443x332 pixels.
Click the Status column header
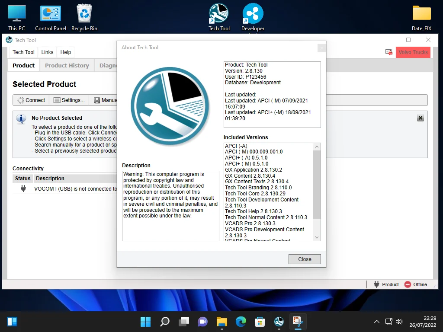click(x=22, y=179)
